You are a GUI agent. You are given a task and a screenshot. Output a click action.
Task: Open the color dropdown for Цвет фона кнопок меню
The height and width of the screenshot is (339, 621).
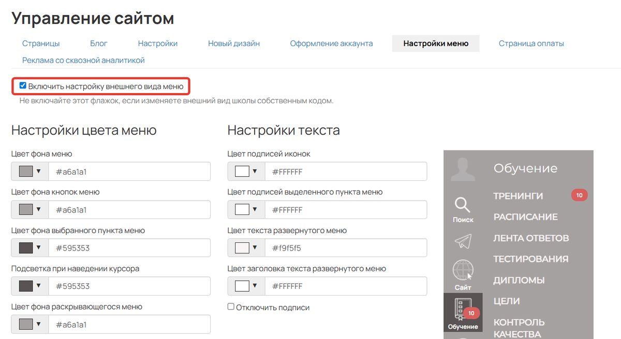[30, 209]
